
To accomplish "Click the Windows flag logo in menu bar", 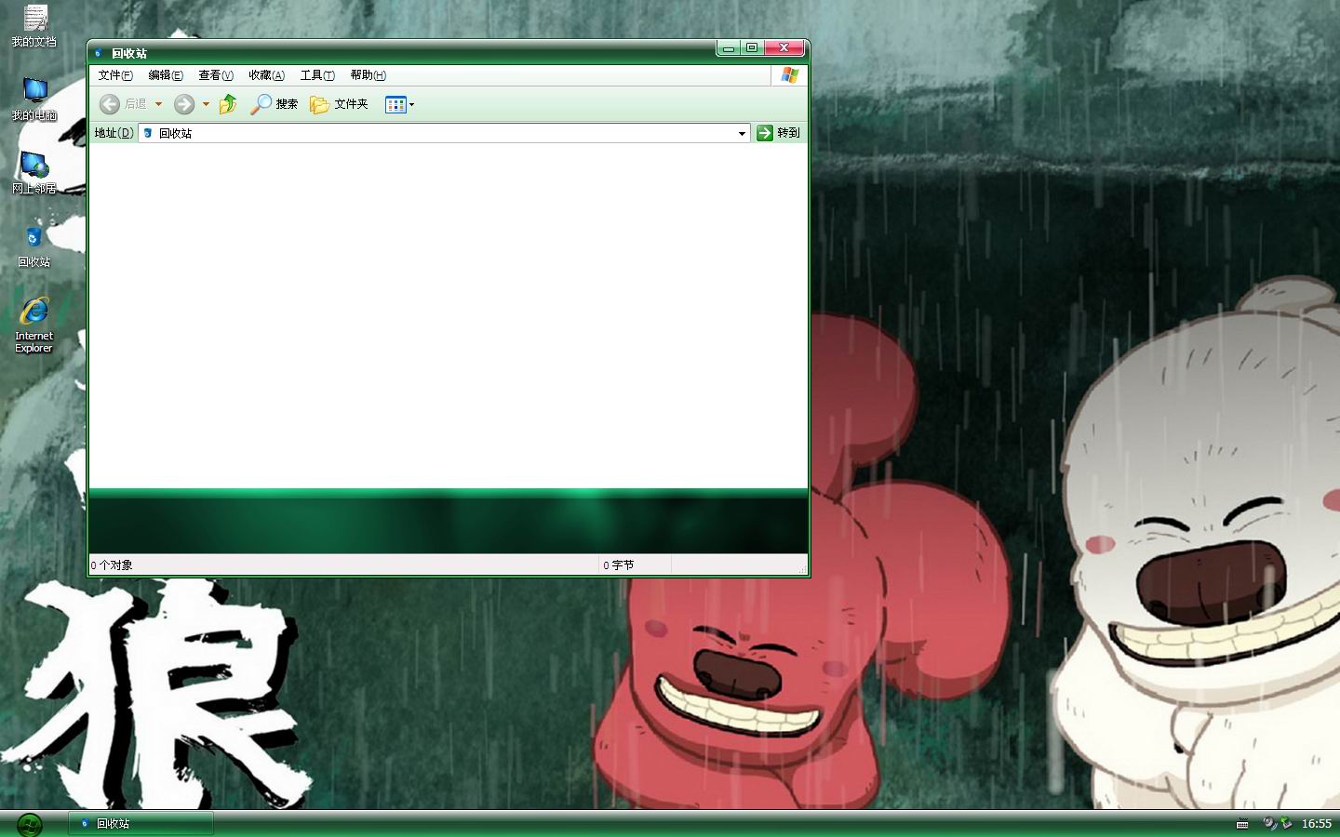I will 790,75.
